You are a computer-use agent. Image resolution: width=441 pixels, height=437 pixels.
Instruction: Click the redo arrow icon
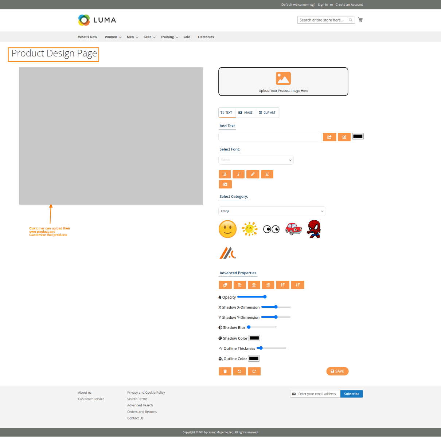point(254,371)
